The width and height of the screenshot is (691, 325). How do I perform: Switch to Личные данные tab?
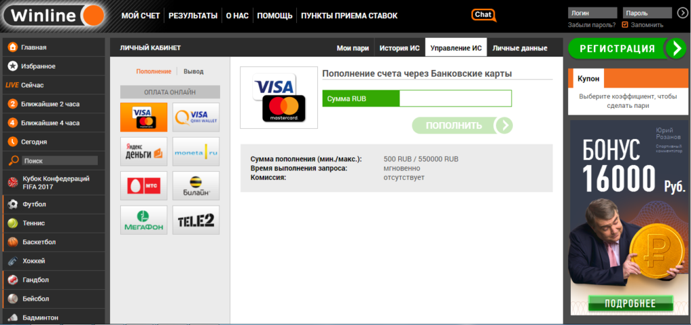click(520, 48)
